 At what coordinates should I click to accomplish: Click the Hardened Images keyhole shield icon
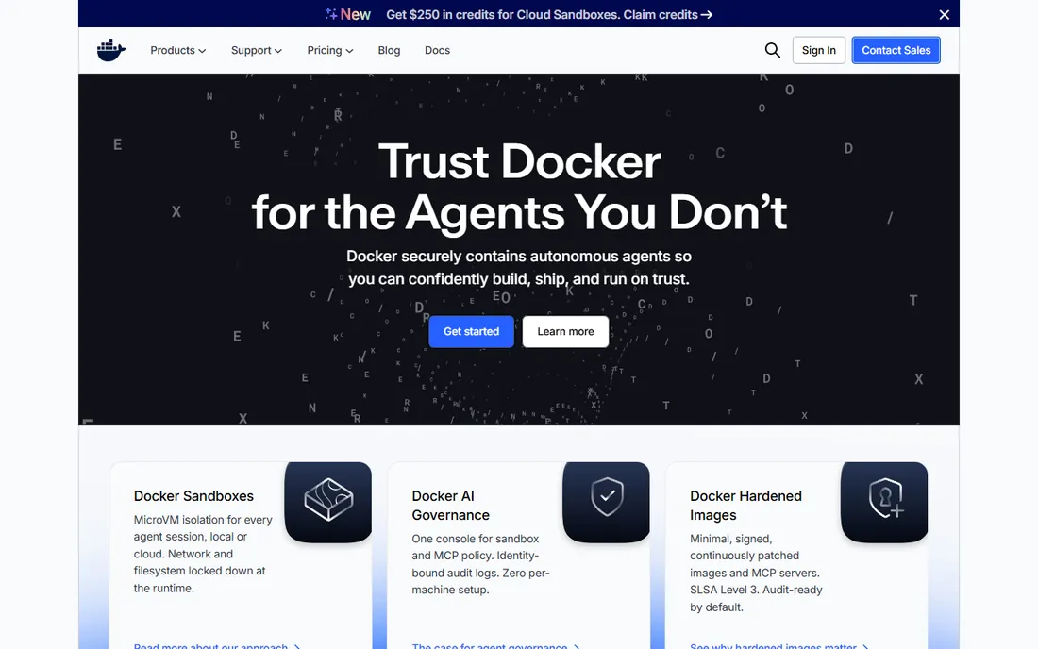point(884,500)
